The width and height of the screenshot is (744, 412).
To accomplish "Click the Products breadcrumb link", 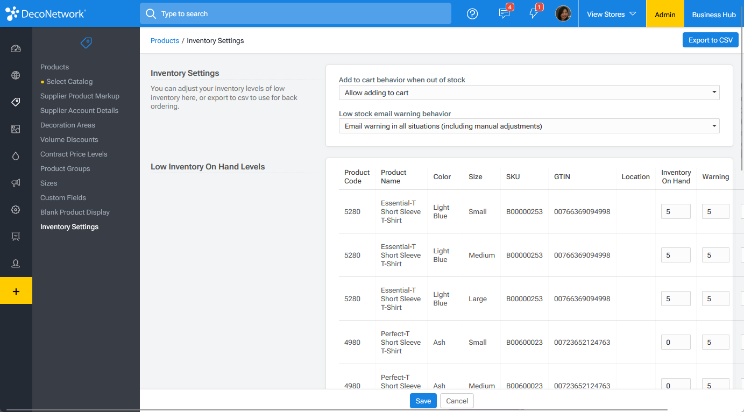I will [x=165, y=40].
